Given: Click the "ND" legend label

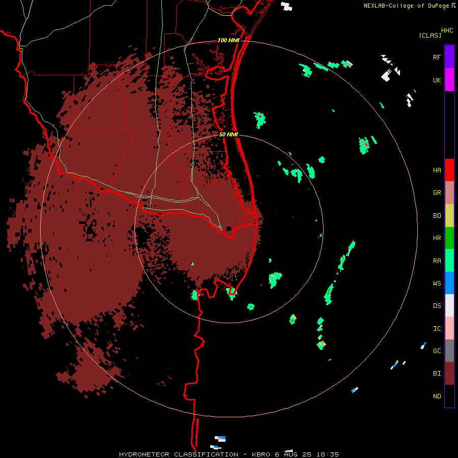Looking at the screenshot, I should click(x=437, y=396).
